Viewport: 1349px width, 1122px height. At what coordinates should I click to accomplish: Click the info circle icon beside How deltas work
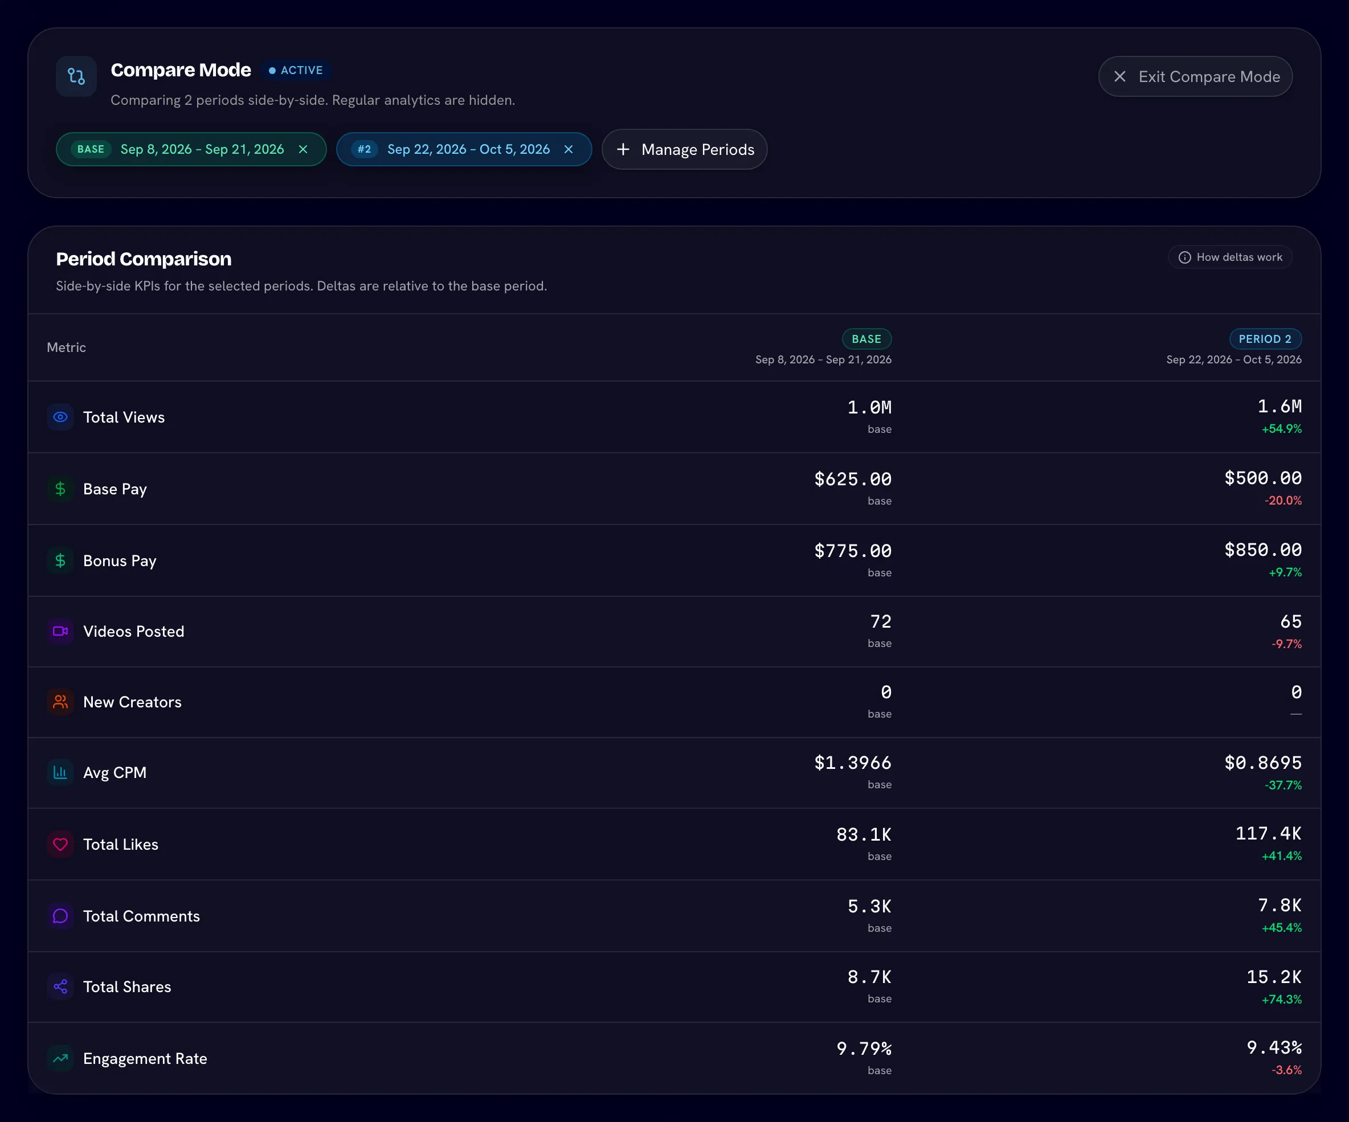[x=1184, y=257]
